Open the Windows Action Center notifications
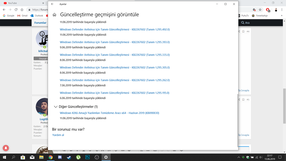 tap(280, 157)
